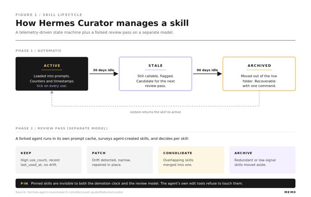
Task: Click the MEMO logo mark
Action: coord(290,192)
